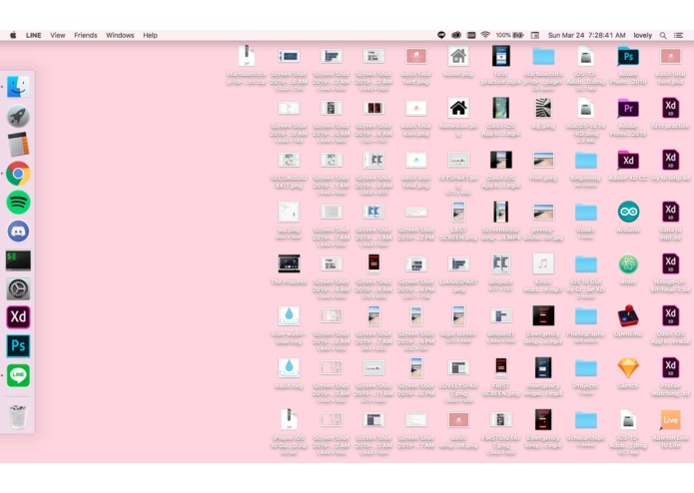Launch Spotify from the Dock
This screenshot has height=493, width=694.
pyautogui.click(x=18, y=202)
